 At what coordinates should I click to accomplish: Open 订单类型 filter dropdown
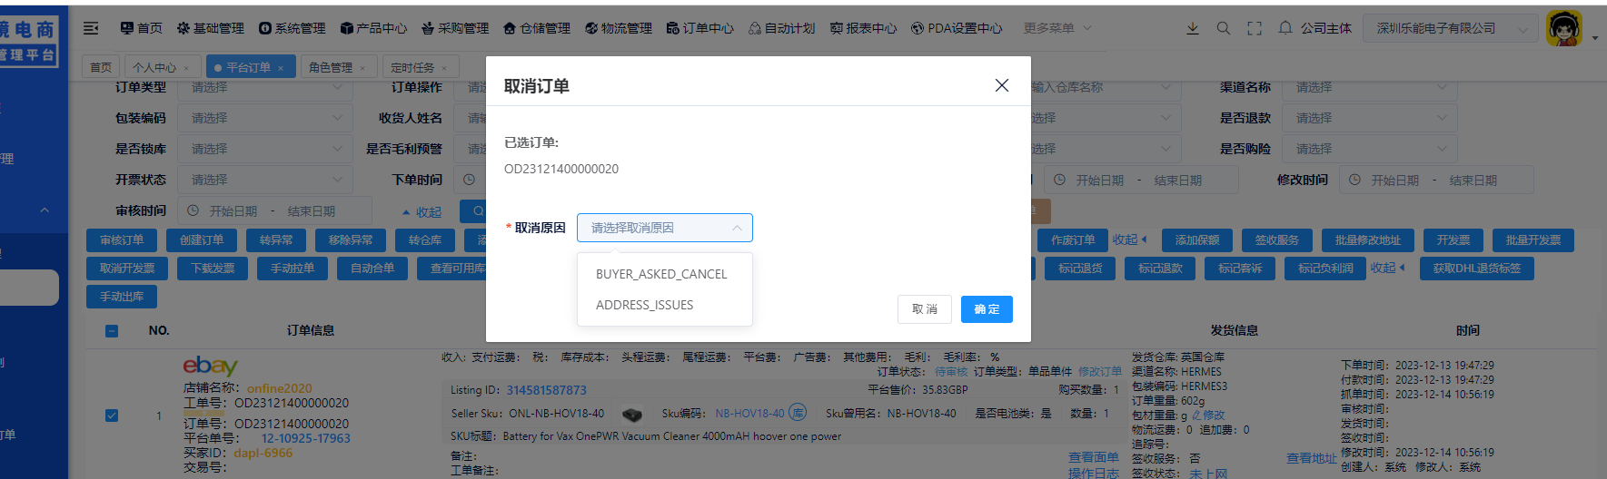pyautogui.click(x=265, y=88)
